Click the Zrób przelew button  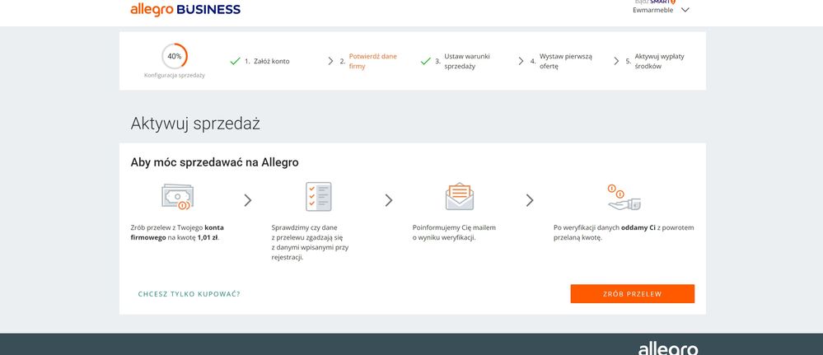[x=633, y=294]
